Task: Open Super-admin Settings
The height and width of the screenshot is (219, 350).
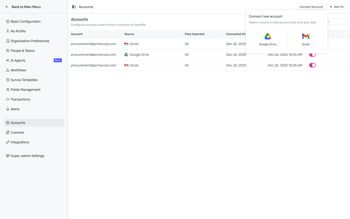Action: tap(34, 156)
